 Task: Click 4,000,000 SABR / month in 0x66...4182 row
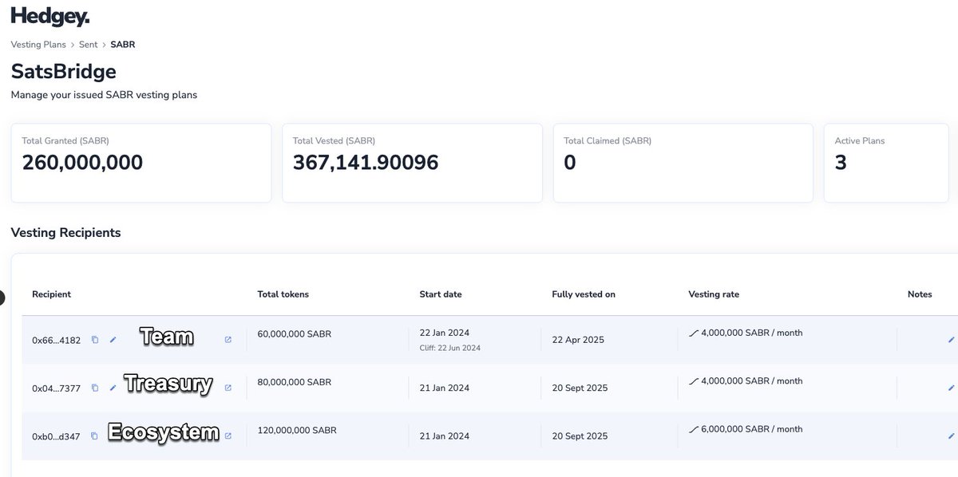tap(751, 333)
